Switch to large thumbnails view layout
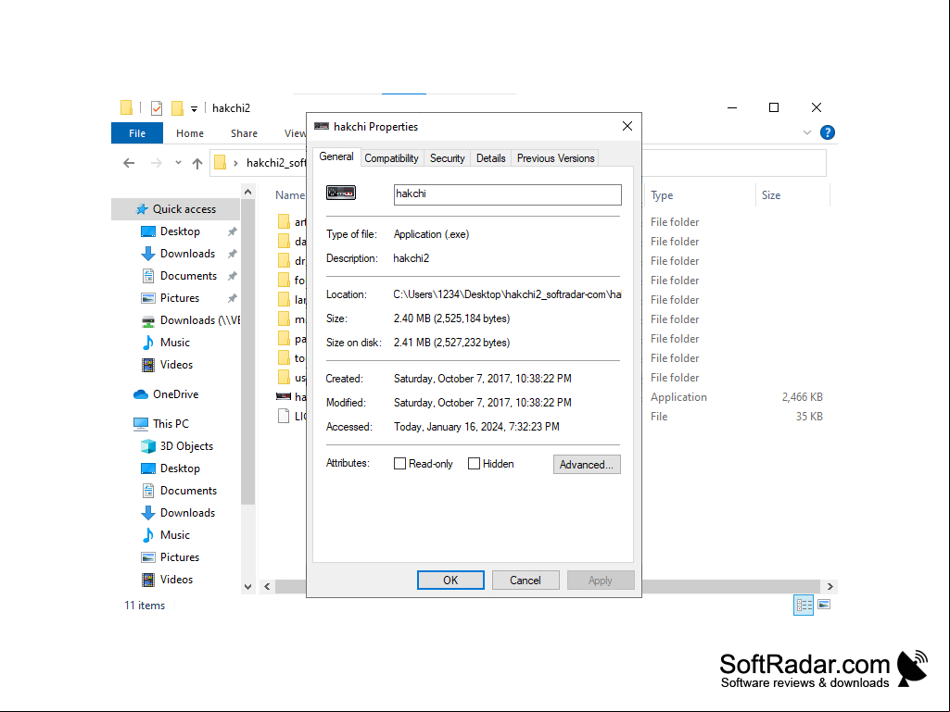Screen dimensions: 950x712 coord(824,605)
